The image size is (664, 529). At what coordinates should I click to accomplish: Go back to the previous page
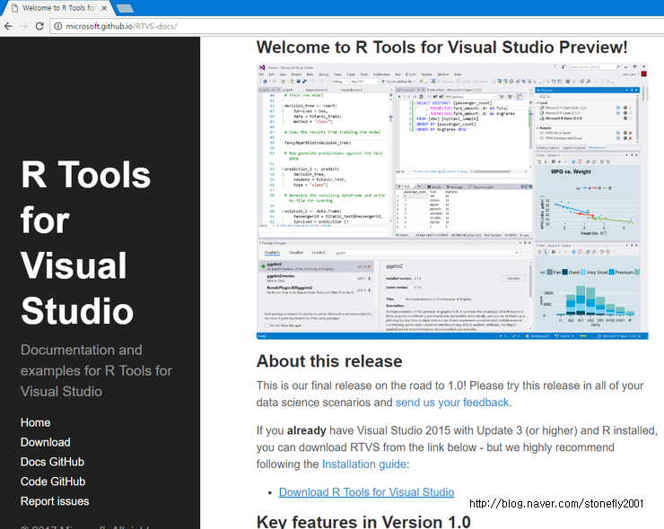pos(8,26)
